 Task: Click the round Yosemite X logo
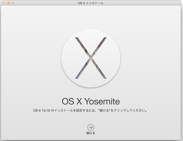pos(91,58)
